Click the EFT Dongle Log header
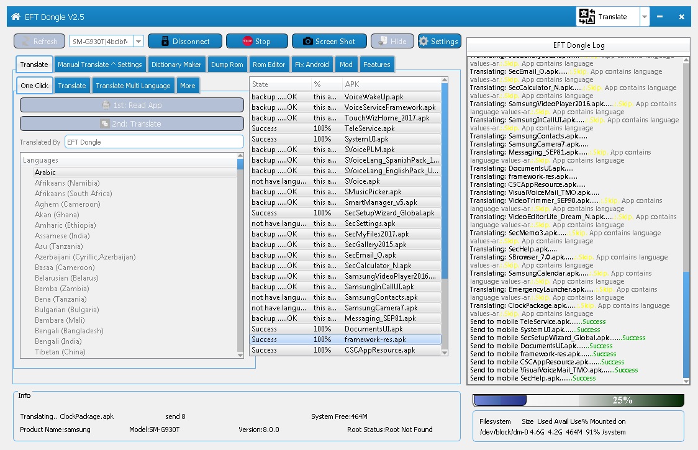This screenshot has height=450, width=698. pos(578,45)
